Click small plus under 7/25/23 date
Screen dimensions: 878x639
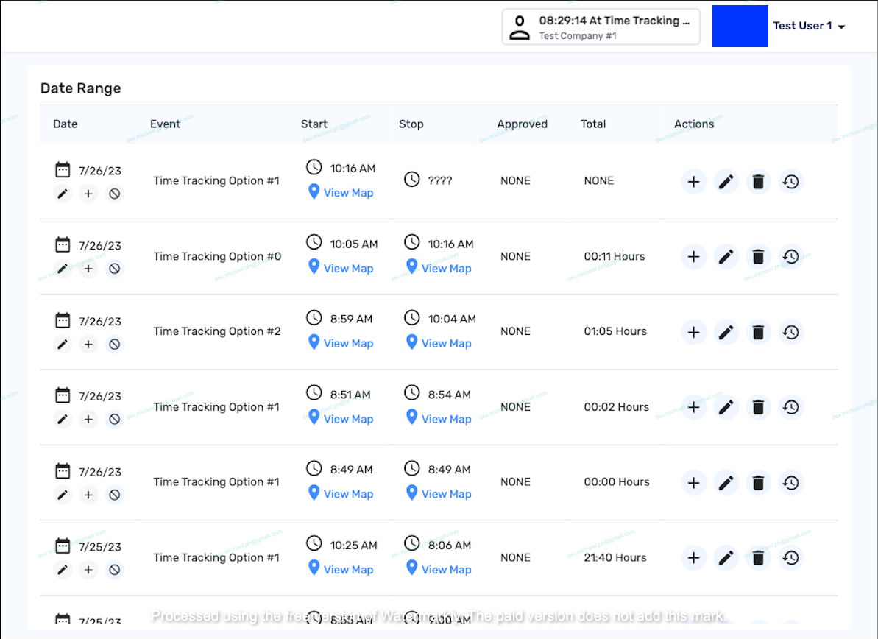pos(88,570)
